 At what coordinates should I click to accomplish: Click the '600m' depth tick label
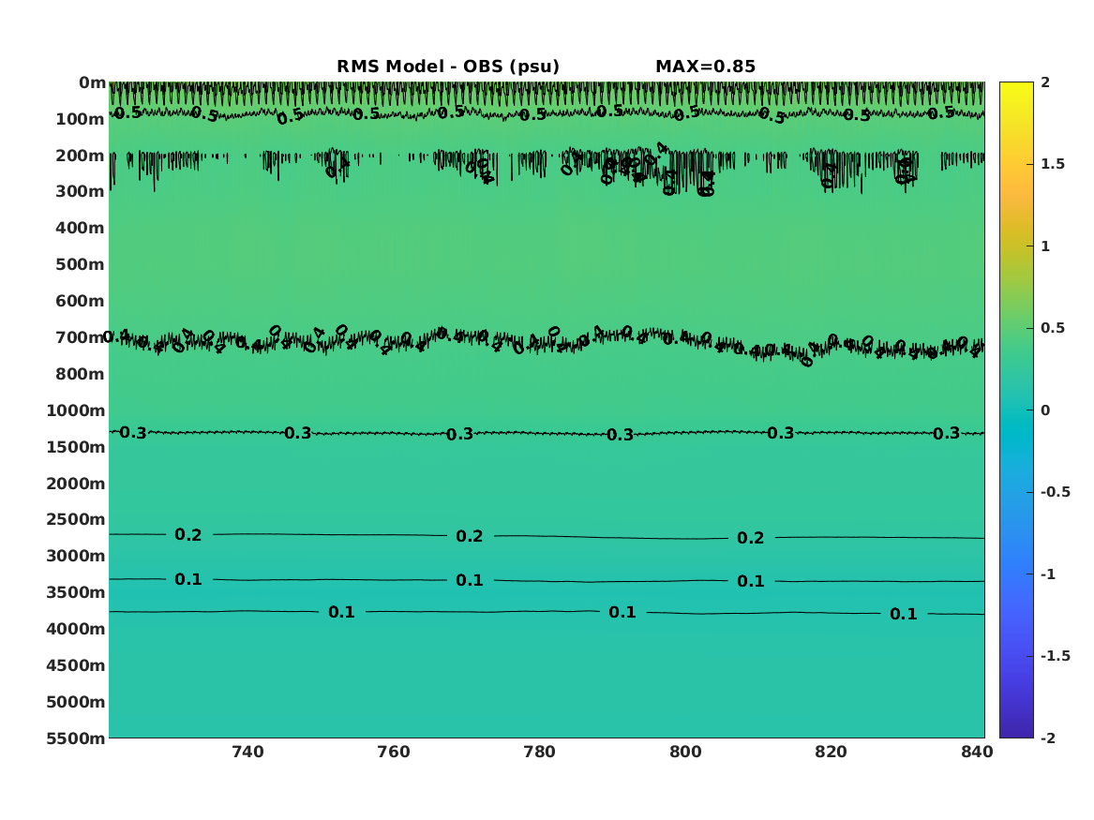(x=81, y=301)
